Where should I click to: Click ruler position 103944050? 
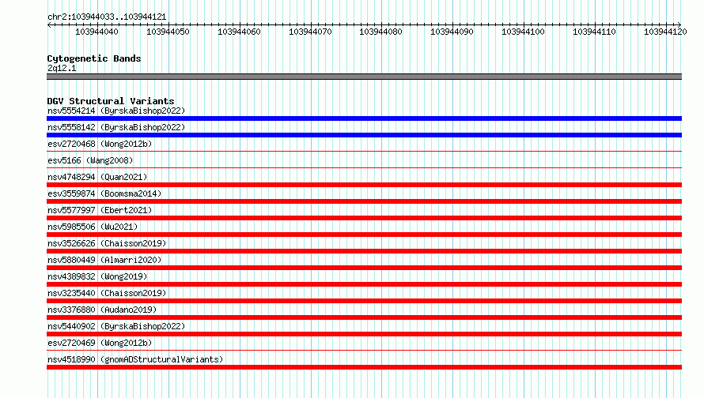[168, 32]
